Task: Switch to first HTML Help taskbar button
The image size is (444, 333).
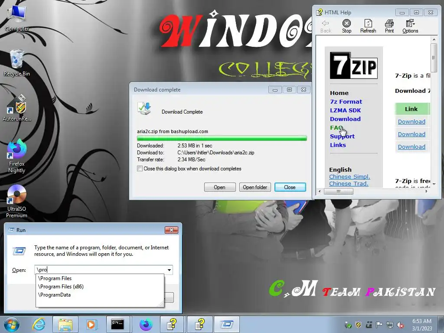Action: (x=172, y=324)
